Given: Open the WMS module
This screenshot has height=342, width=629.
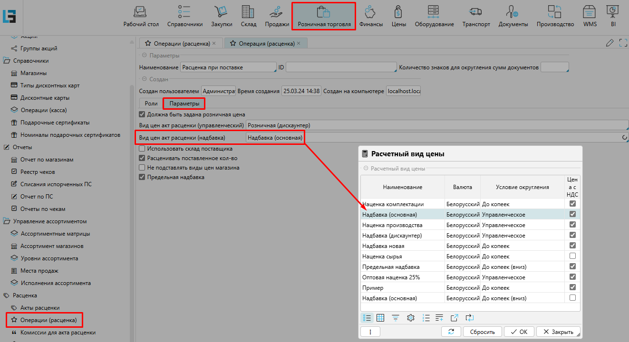Looking at the screenshot, I should pyautogui.click(x=590, y=17).
